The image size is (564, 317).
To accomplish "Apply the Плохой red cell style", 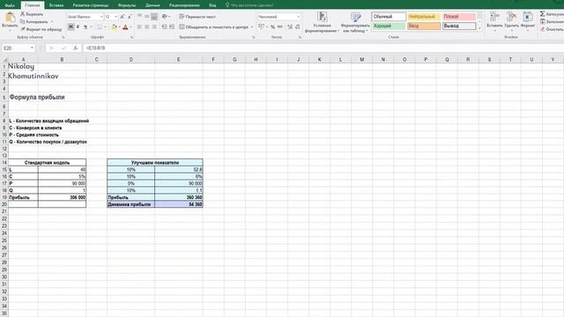I will point(459,17).
